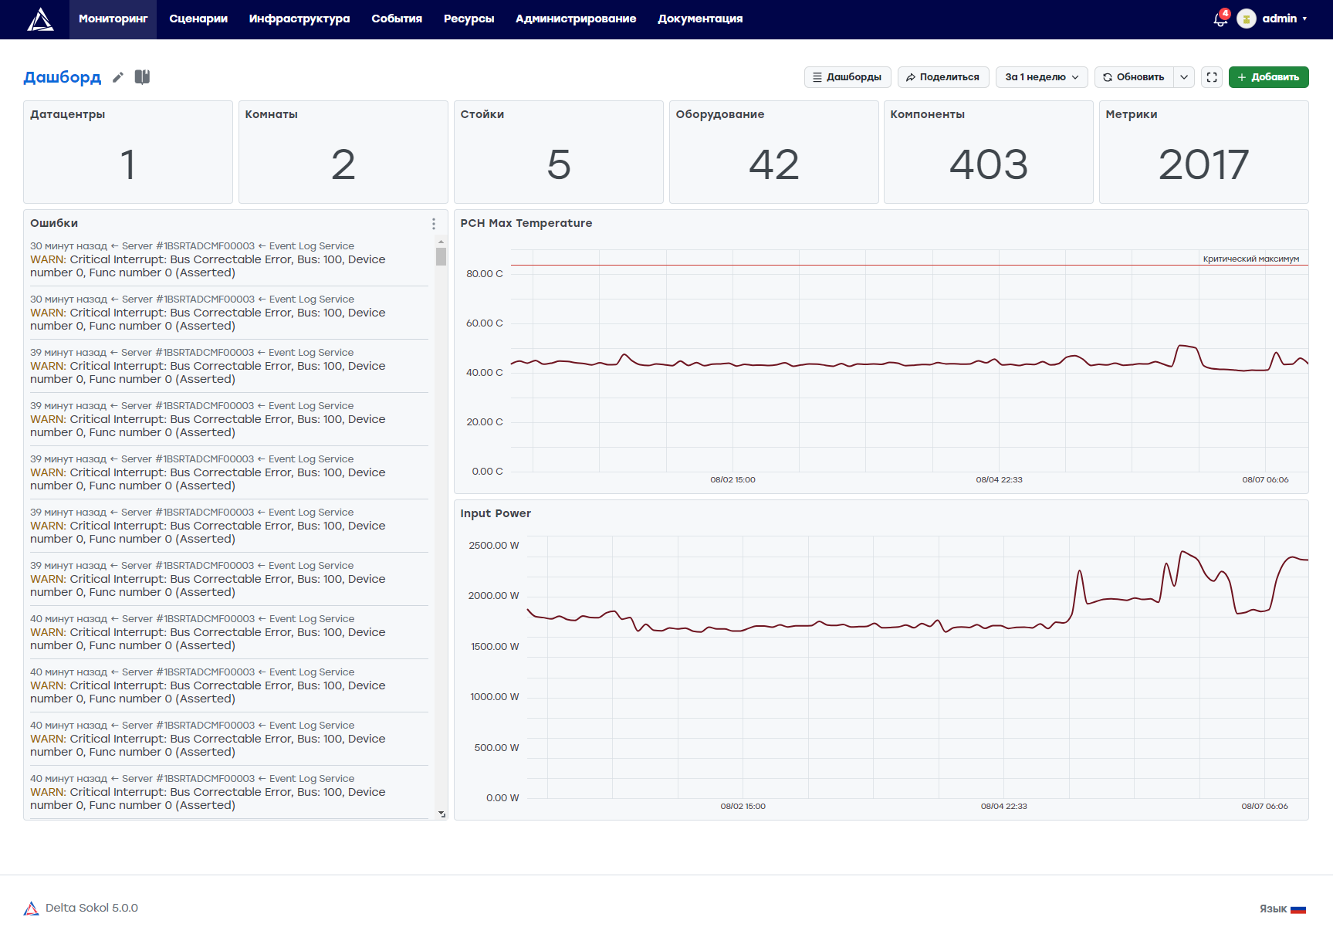This screenshot has height=934, width=1333.
Task: Enter fullscreen mode with the expand icon
Action: coord(1212,77)
